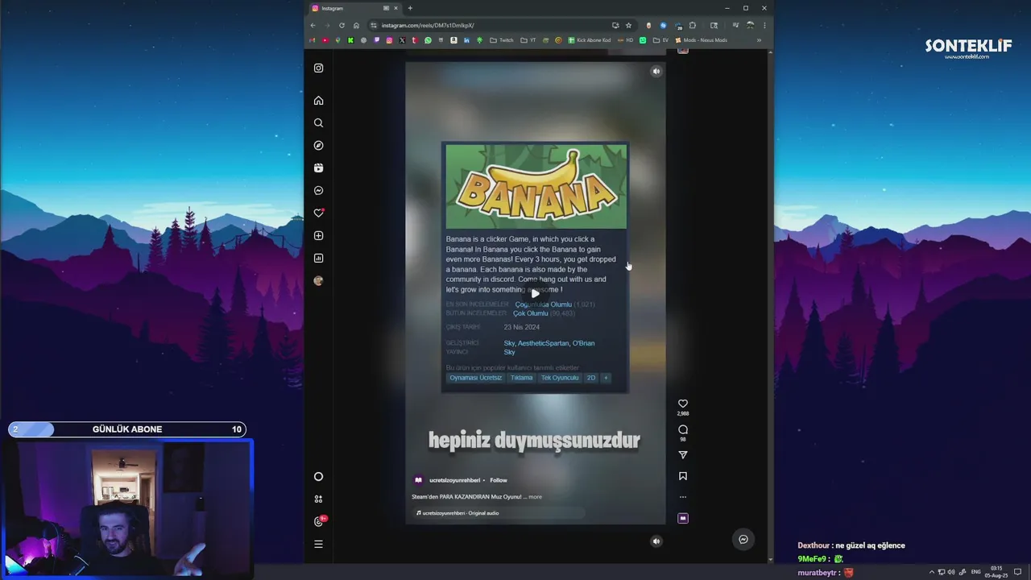Screen dimensions: 1031x580
Task: Play the reel with center play button
Action: (535, 293)
